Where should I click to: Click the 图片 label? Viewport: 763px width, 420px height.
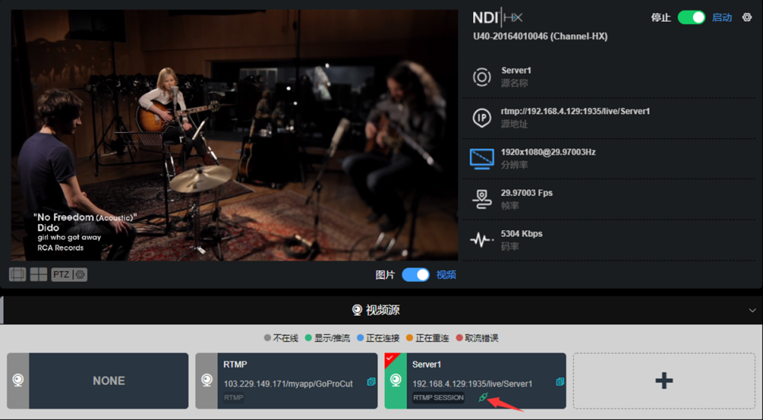[x=385, y=274]
